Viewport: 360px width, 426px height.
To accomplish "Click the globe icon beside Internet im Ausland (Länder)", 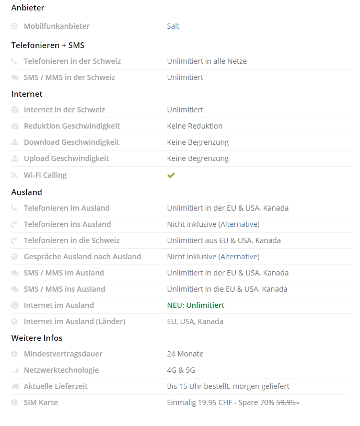I will click(x=14, y=321).
